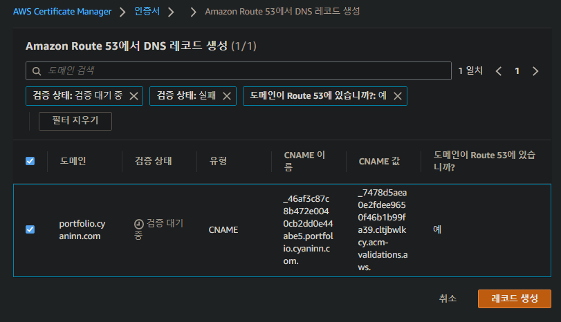Click the 검증 상태: 검증 대기 중 filter label
The image size is (561, 322).
77,95
